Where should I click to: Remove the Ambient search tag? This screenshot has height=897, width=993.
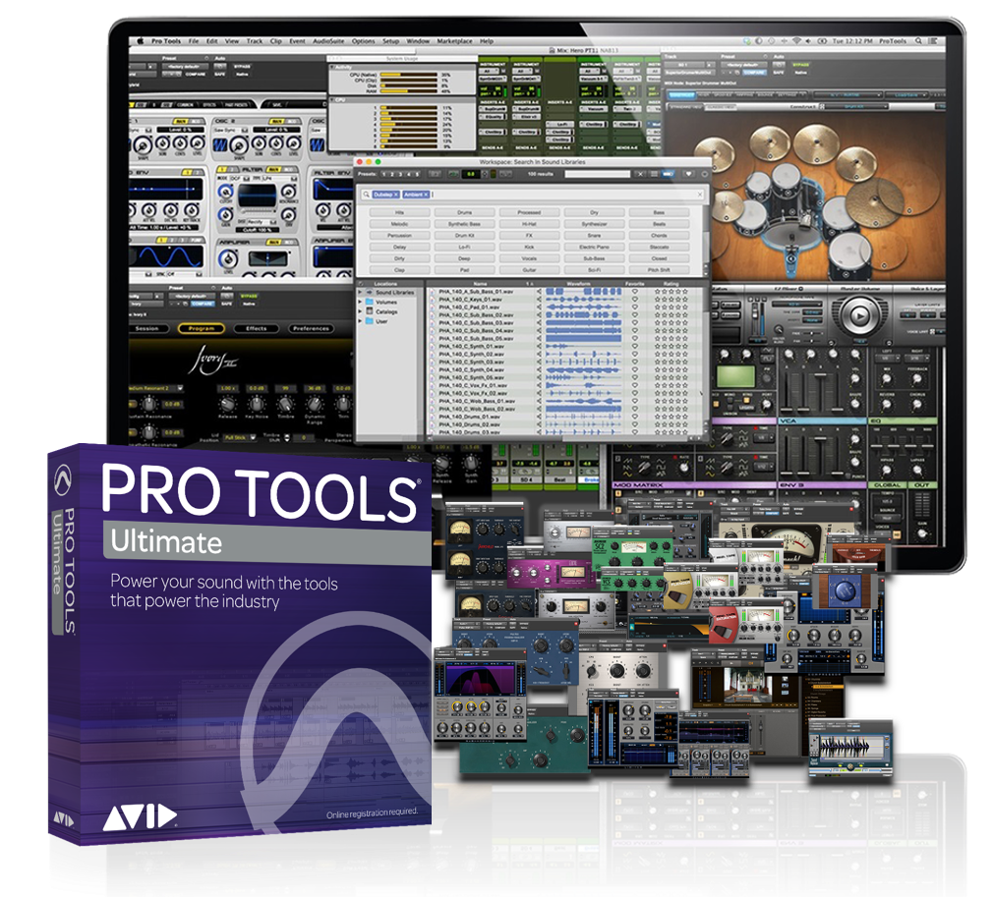(426, 195)
